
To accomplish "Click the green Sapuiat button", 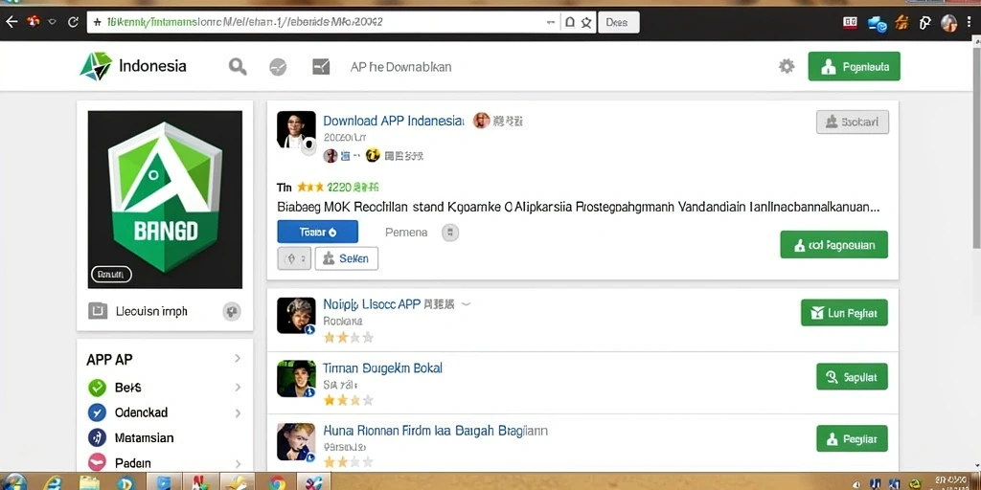I will point(852,376).
